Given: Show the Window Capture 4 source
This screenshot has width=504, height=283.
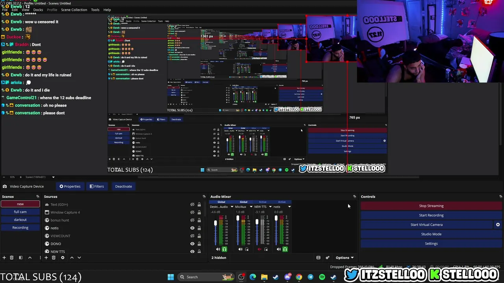Looking at the screenshot, I should click(193, 212).
